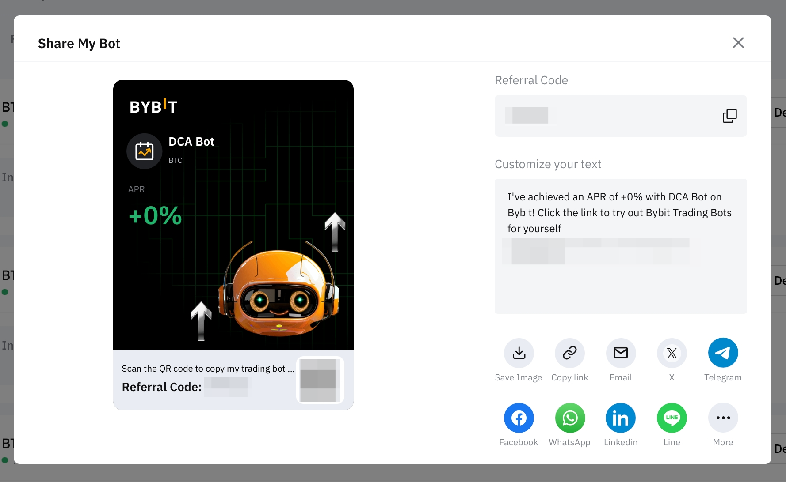Viewport: 786px width, 482px height.
Task: Click the Save Image download icon
Action: (519, 353)
